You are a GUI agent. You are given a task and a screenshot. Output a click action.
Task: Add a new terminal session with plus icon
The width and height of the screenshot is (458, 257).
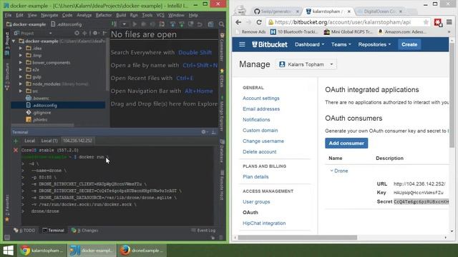pos(16,141)
